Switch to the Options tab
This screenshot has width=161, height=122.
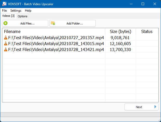coord(23,16)
